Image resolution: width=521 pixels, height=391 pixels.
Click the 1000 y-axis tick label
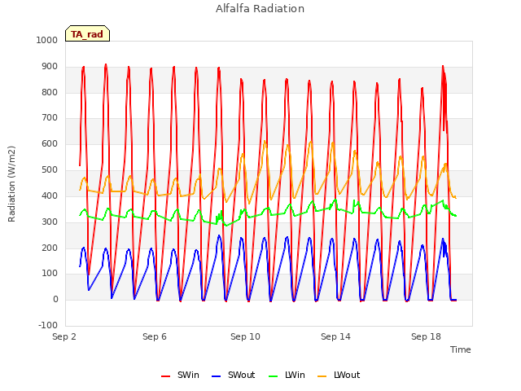(47, 40)
